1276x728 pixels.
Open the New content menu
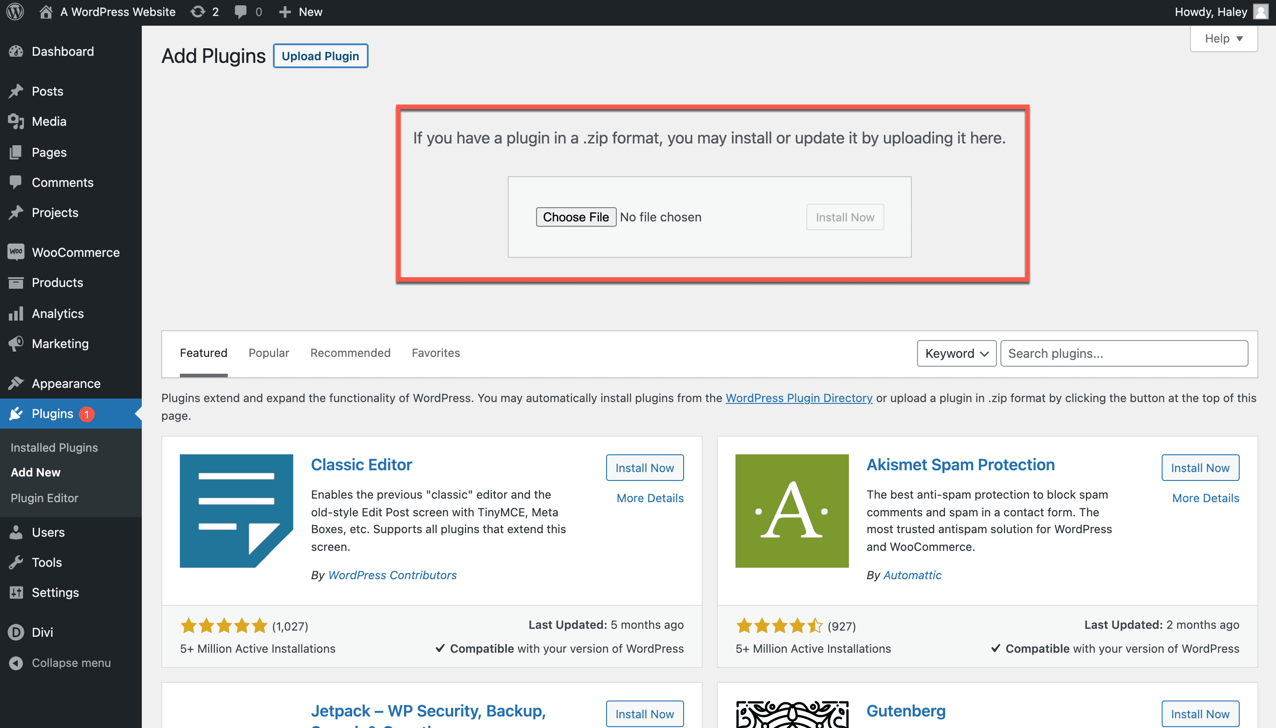301,12
